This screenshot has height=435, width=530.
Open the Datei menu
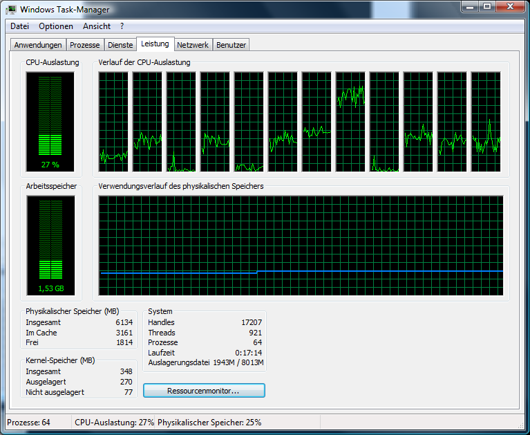[19, 26]
